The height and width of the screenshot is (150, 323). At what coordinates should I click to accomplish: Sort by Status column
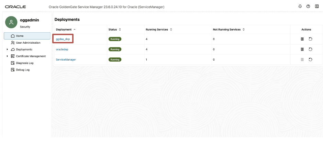pyautogui.click(x=120, y=30)
